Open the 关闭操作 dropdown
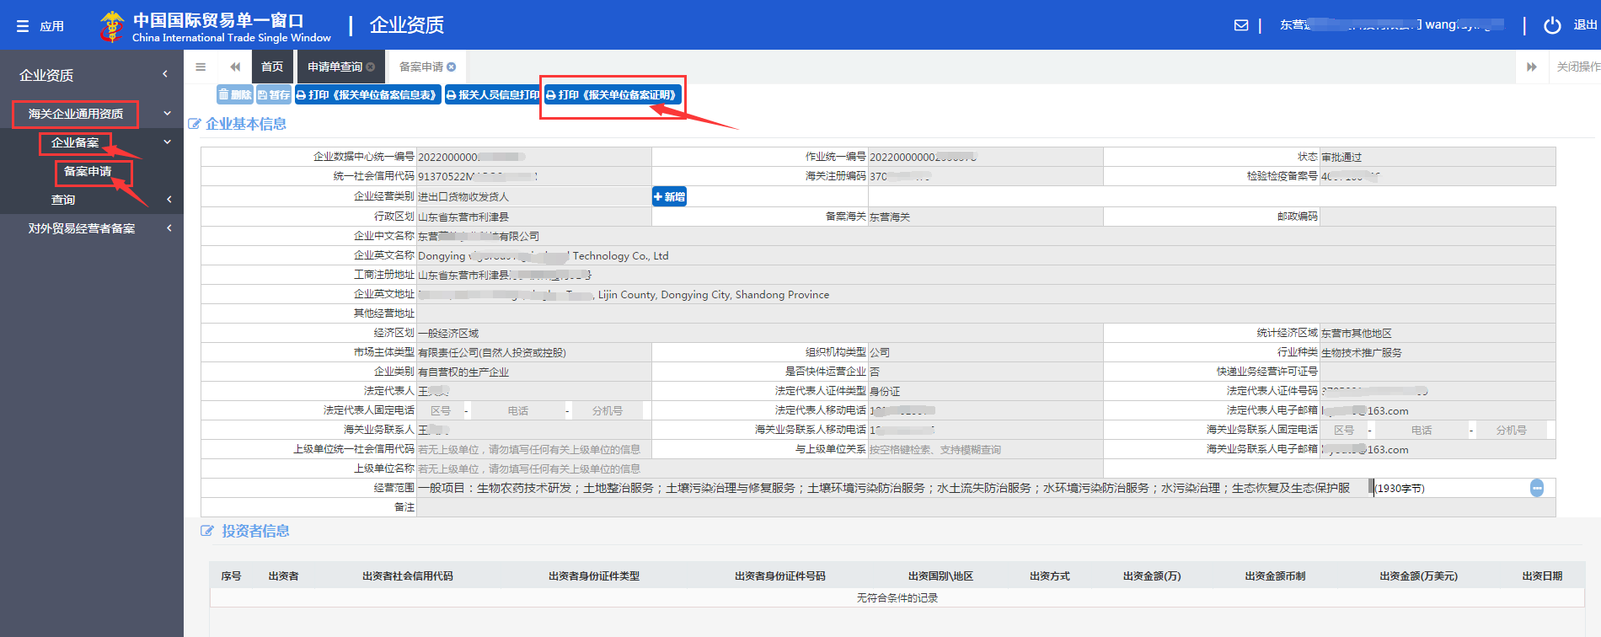The width and height of the screenshot is (1601, 637). [1578, 67]
